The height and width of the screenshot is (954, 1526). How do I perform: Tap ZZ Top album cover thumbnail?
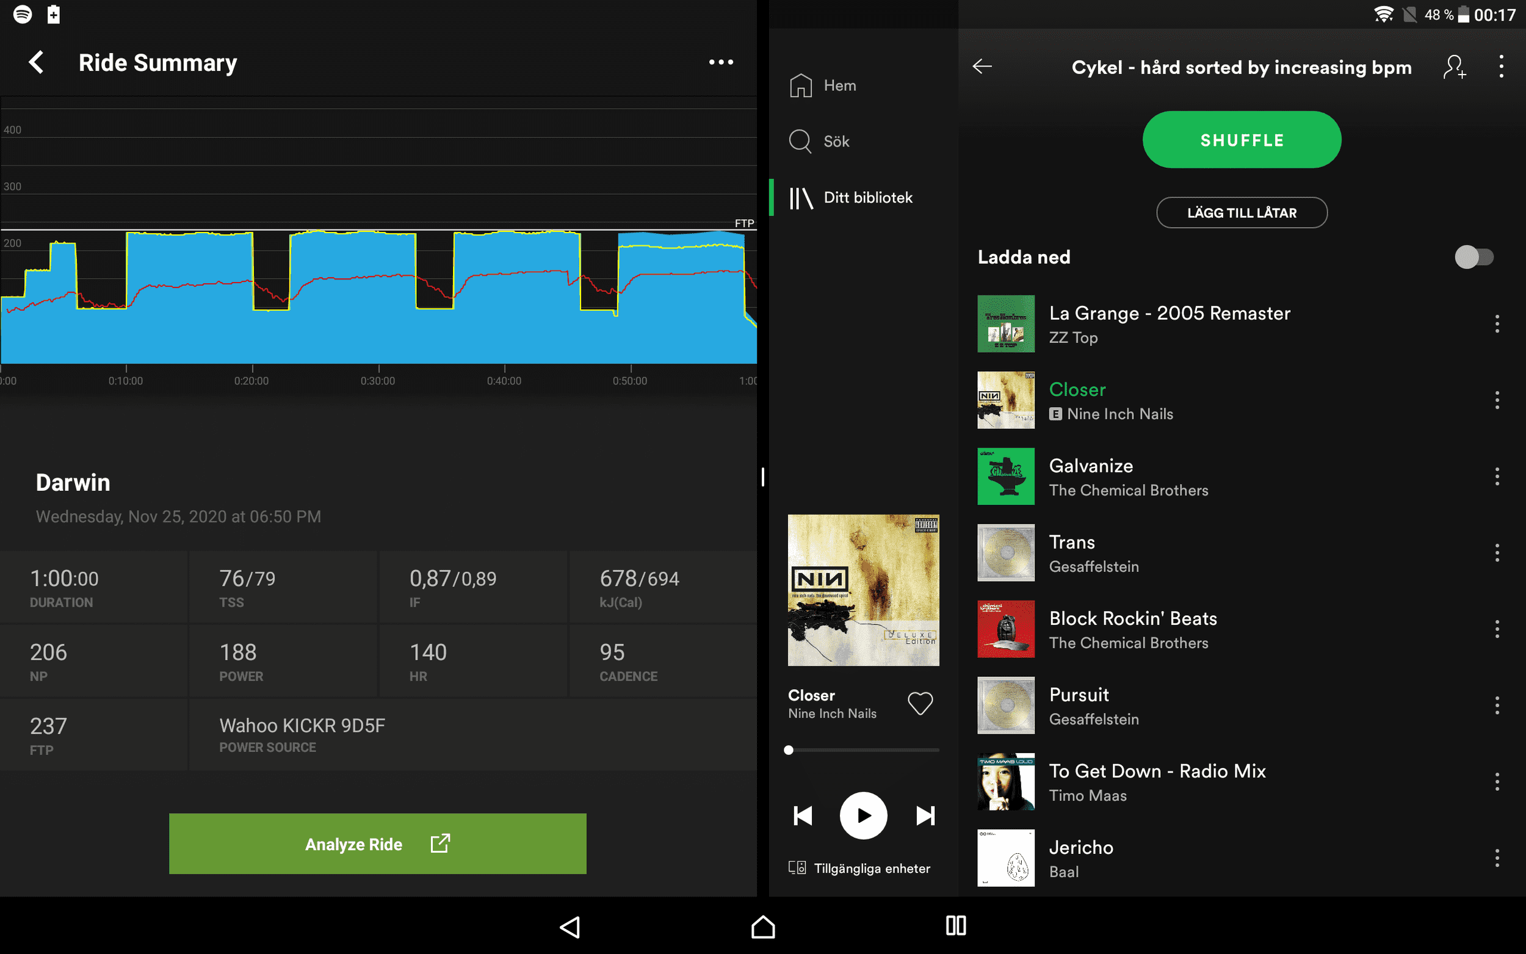[x=1005, y=323]
